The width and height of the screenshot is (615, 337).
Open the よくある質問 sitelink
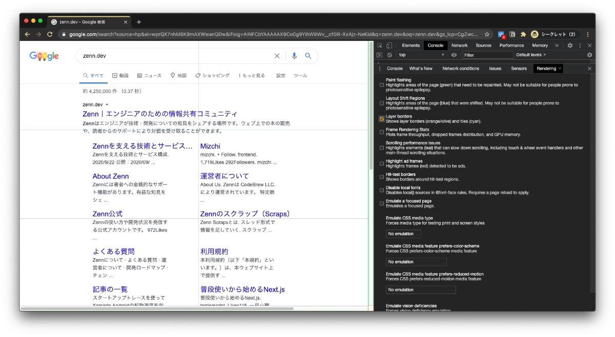coord(114,252)
